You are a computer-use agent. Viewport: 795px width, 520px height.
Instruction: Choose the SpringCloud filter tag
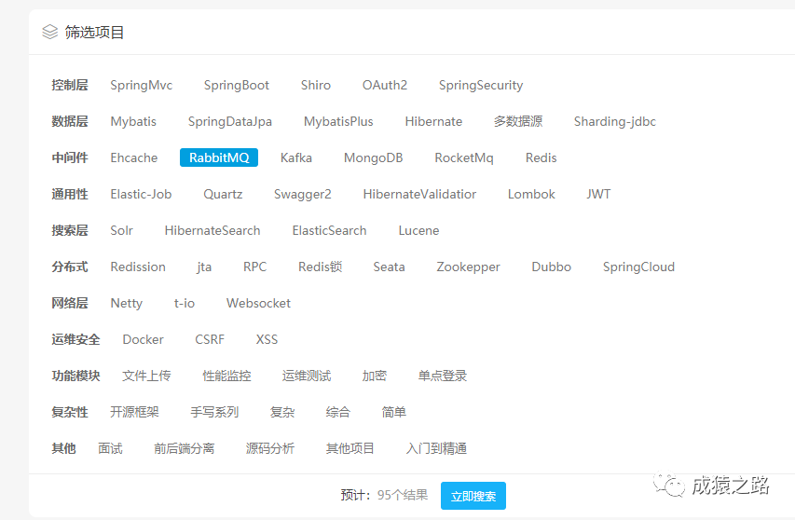click(638, 267)
